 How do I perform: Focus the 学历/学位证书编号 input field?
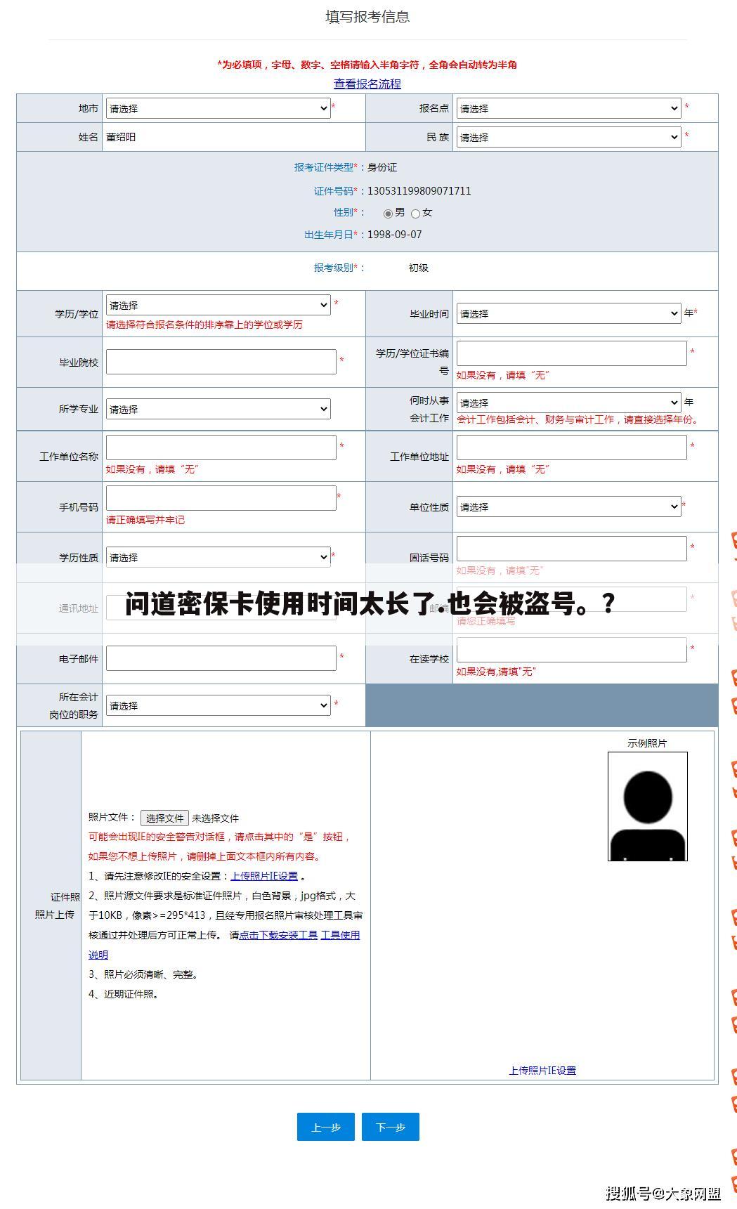point(571,353)
